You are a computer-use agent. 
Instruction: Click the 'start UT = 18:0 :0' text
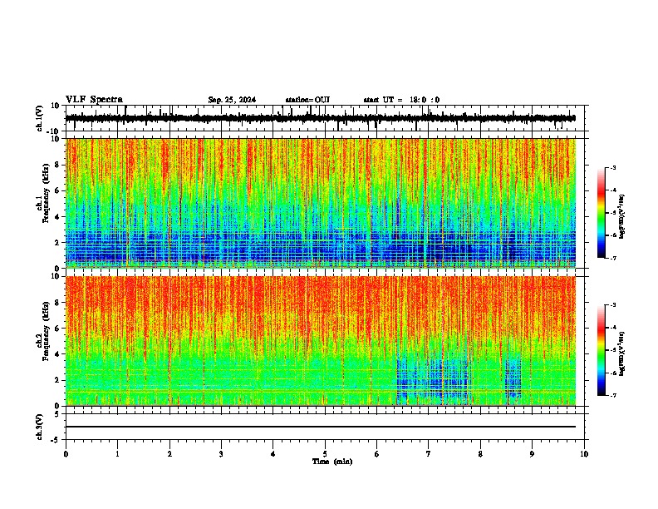tap(401, 100)
